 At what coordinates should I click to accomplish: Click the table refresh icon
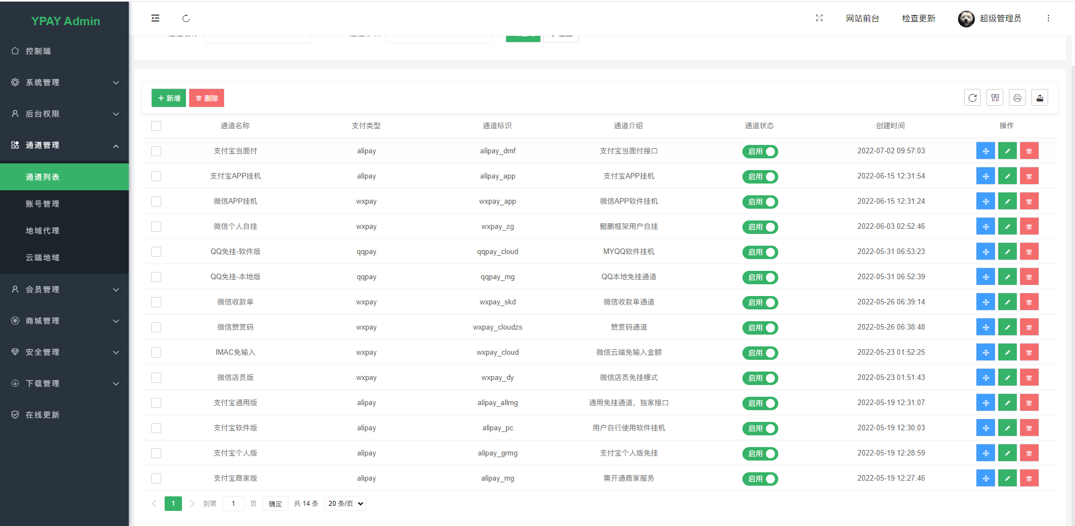coord(973,98)
